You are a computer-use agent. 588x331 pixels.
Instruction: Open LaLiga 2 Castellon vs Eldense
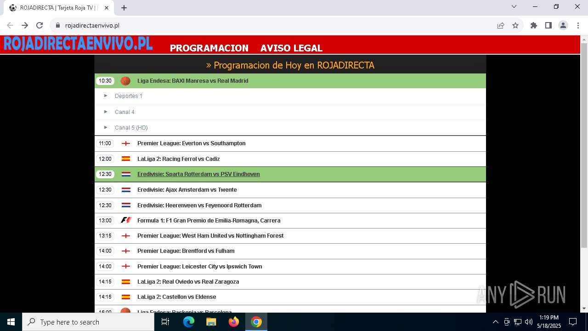[176, 297]
